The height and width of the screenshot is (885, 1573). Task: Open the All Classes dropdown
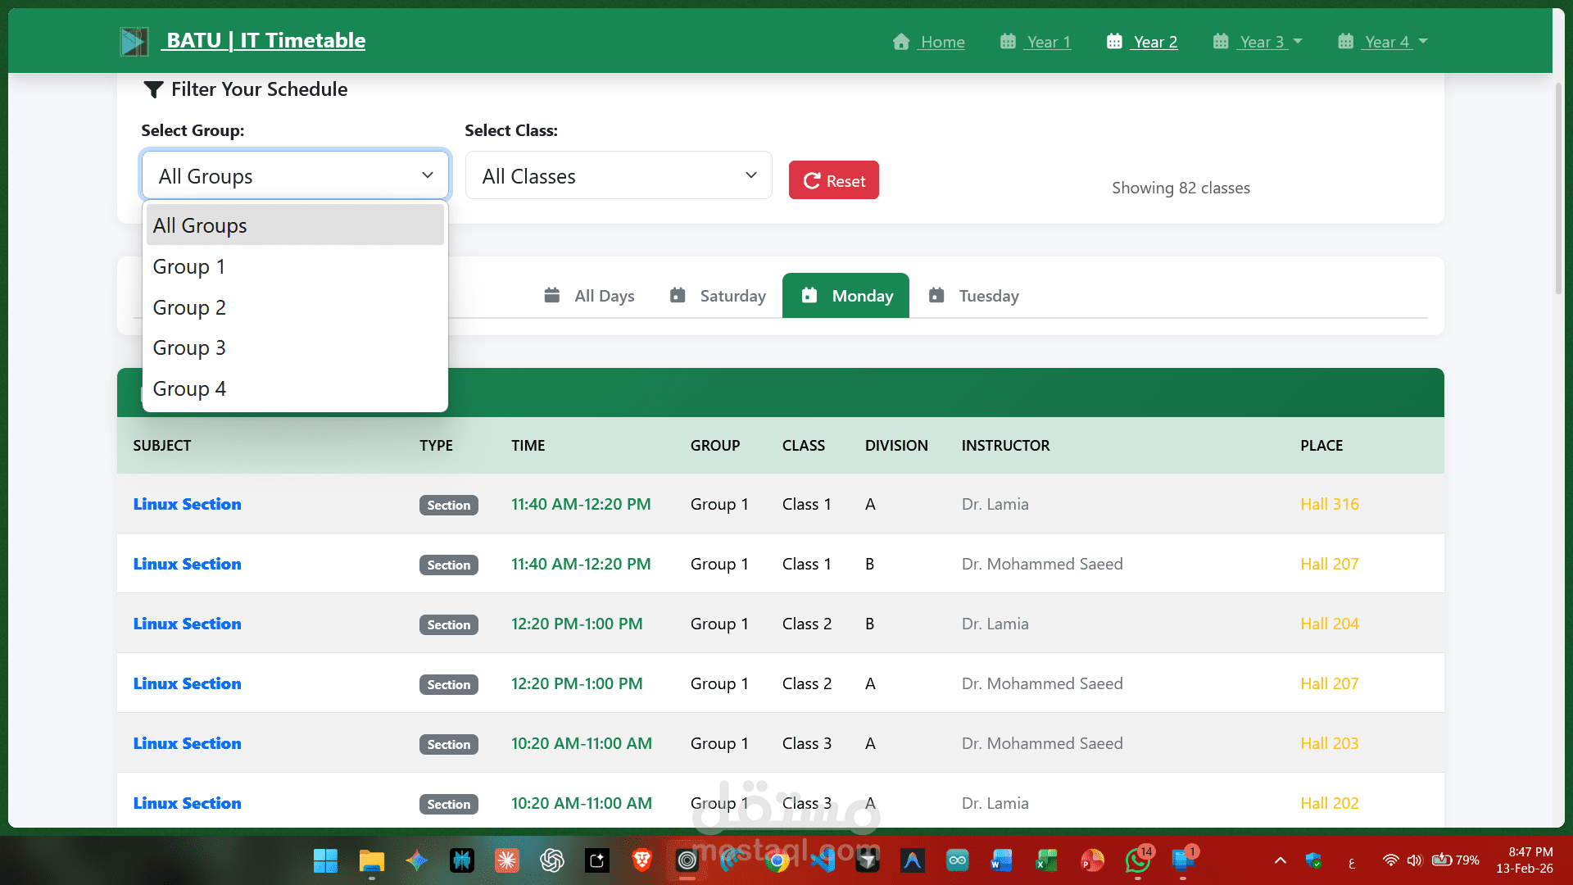point(619,175)
